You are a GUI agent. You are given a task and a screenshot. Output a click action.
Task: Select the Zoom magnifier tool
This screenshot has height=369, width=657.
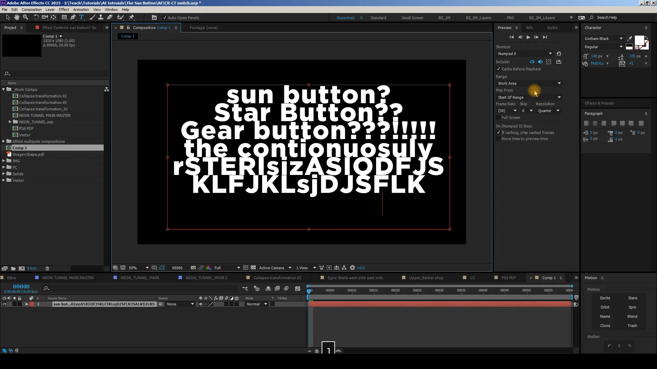(x=25, y=17)
